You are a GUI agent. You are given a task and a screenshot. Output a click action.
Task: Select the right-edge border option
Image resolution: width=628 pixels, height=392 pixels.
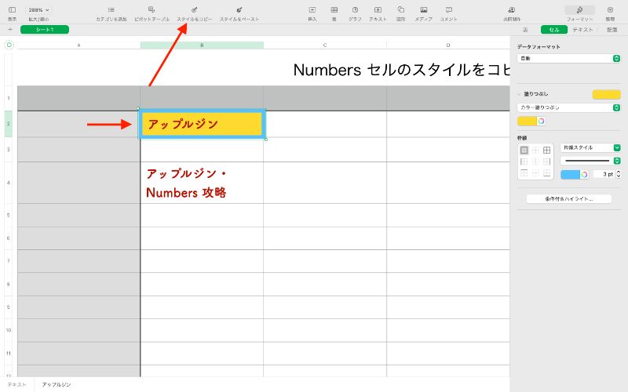pos(546,162)
